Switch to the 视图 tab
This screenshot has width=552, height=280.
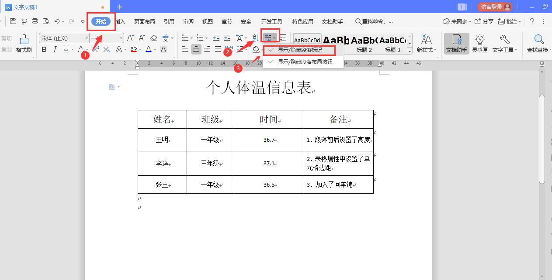tap(208, 21)
